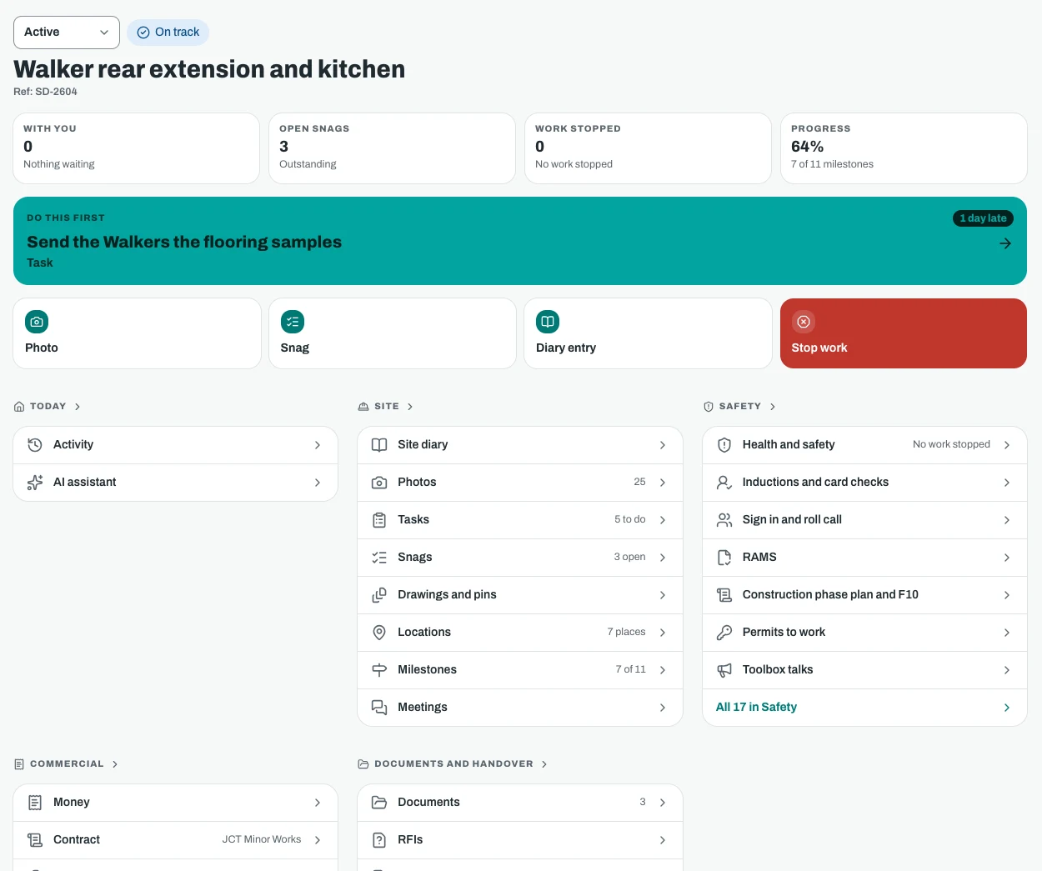Open the DOCUMENTS AND HANDOVER section header

click(x=453, y=764)
